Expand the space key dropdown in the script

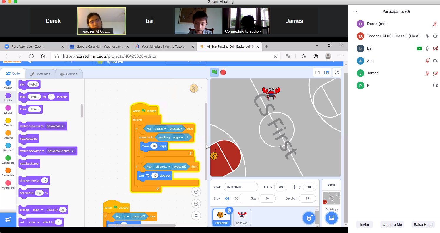coord(165,129)
